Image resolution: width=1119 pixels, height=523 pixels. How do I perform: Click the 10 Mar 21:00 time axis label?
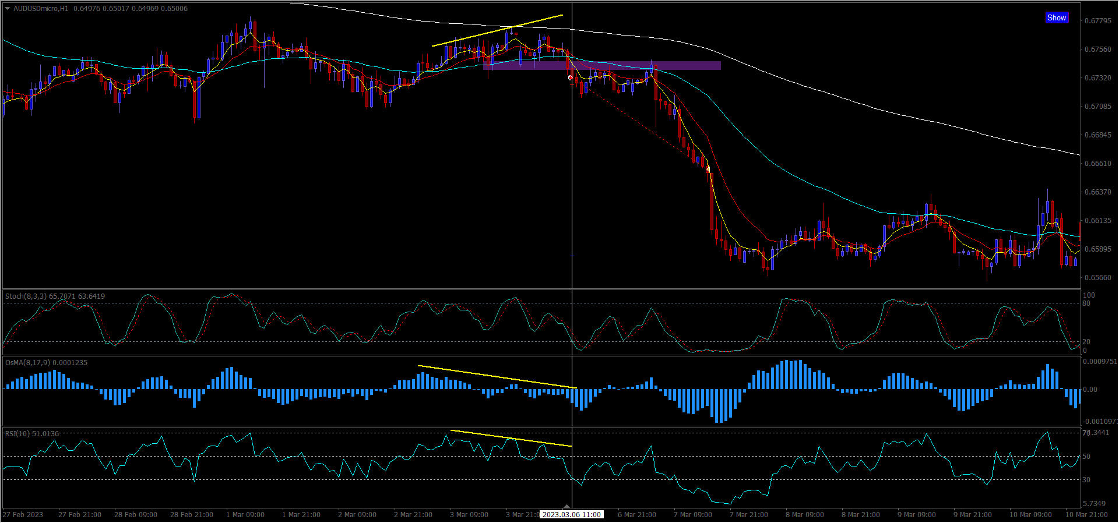(1086, 515)
